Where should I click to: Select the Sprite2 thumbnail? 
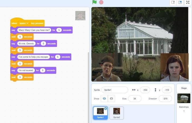pos(117,113)
